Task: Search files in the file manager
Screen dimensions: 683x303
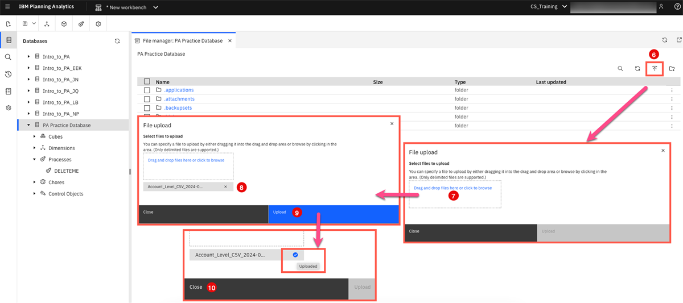Action: pos(620,69)
